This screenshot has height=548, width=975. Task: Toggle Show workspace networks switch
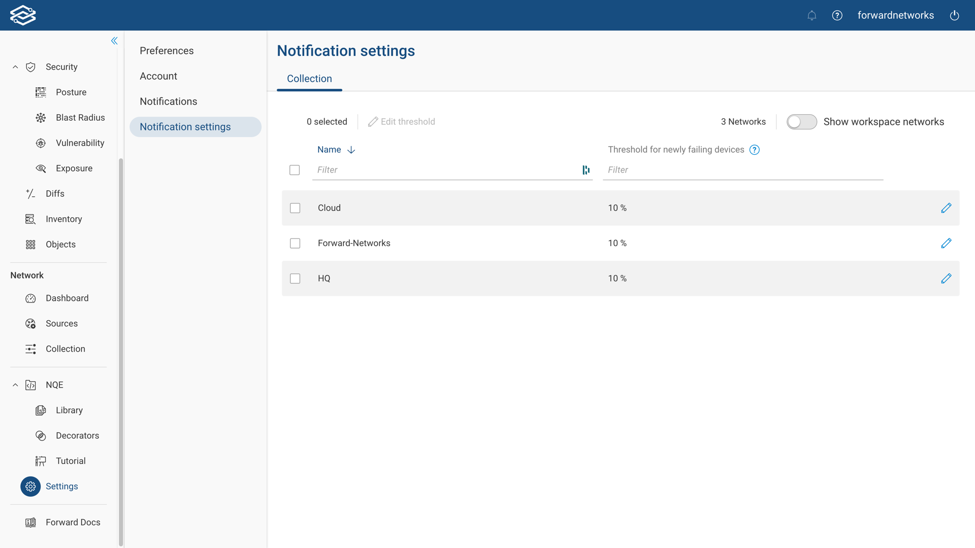(801, 122)
